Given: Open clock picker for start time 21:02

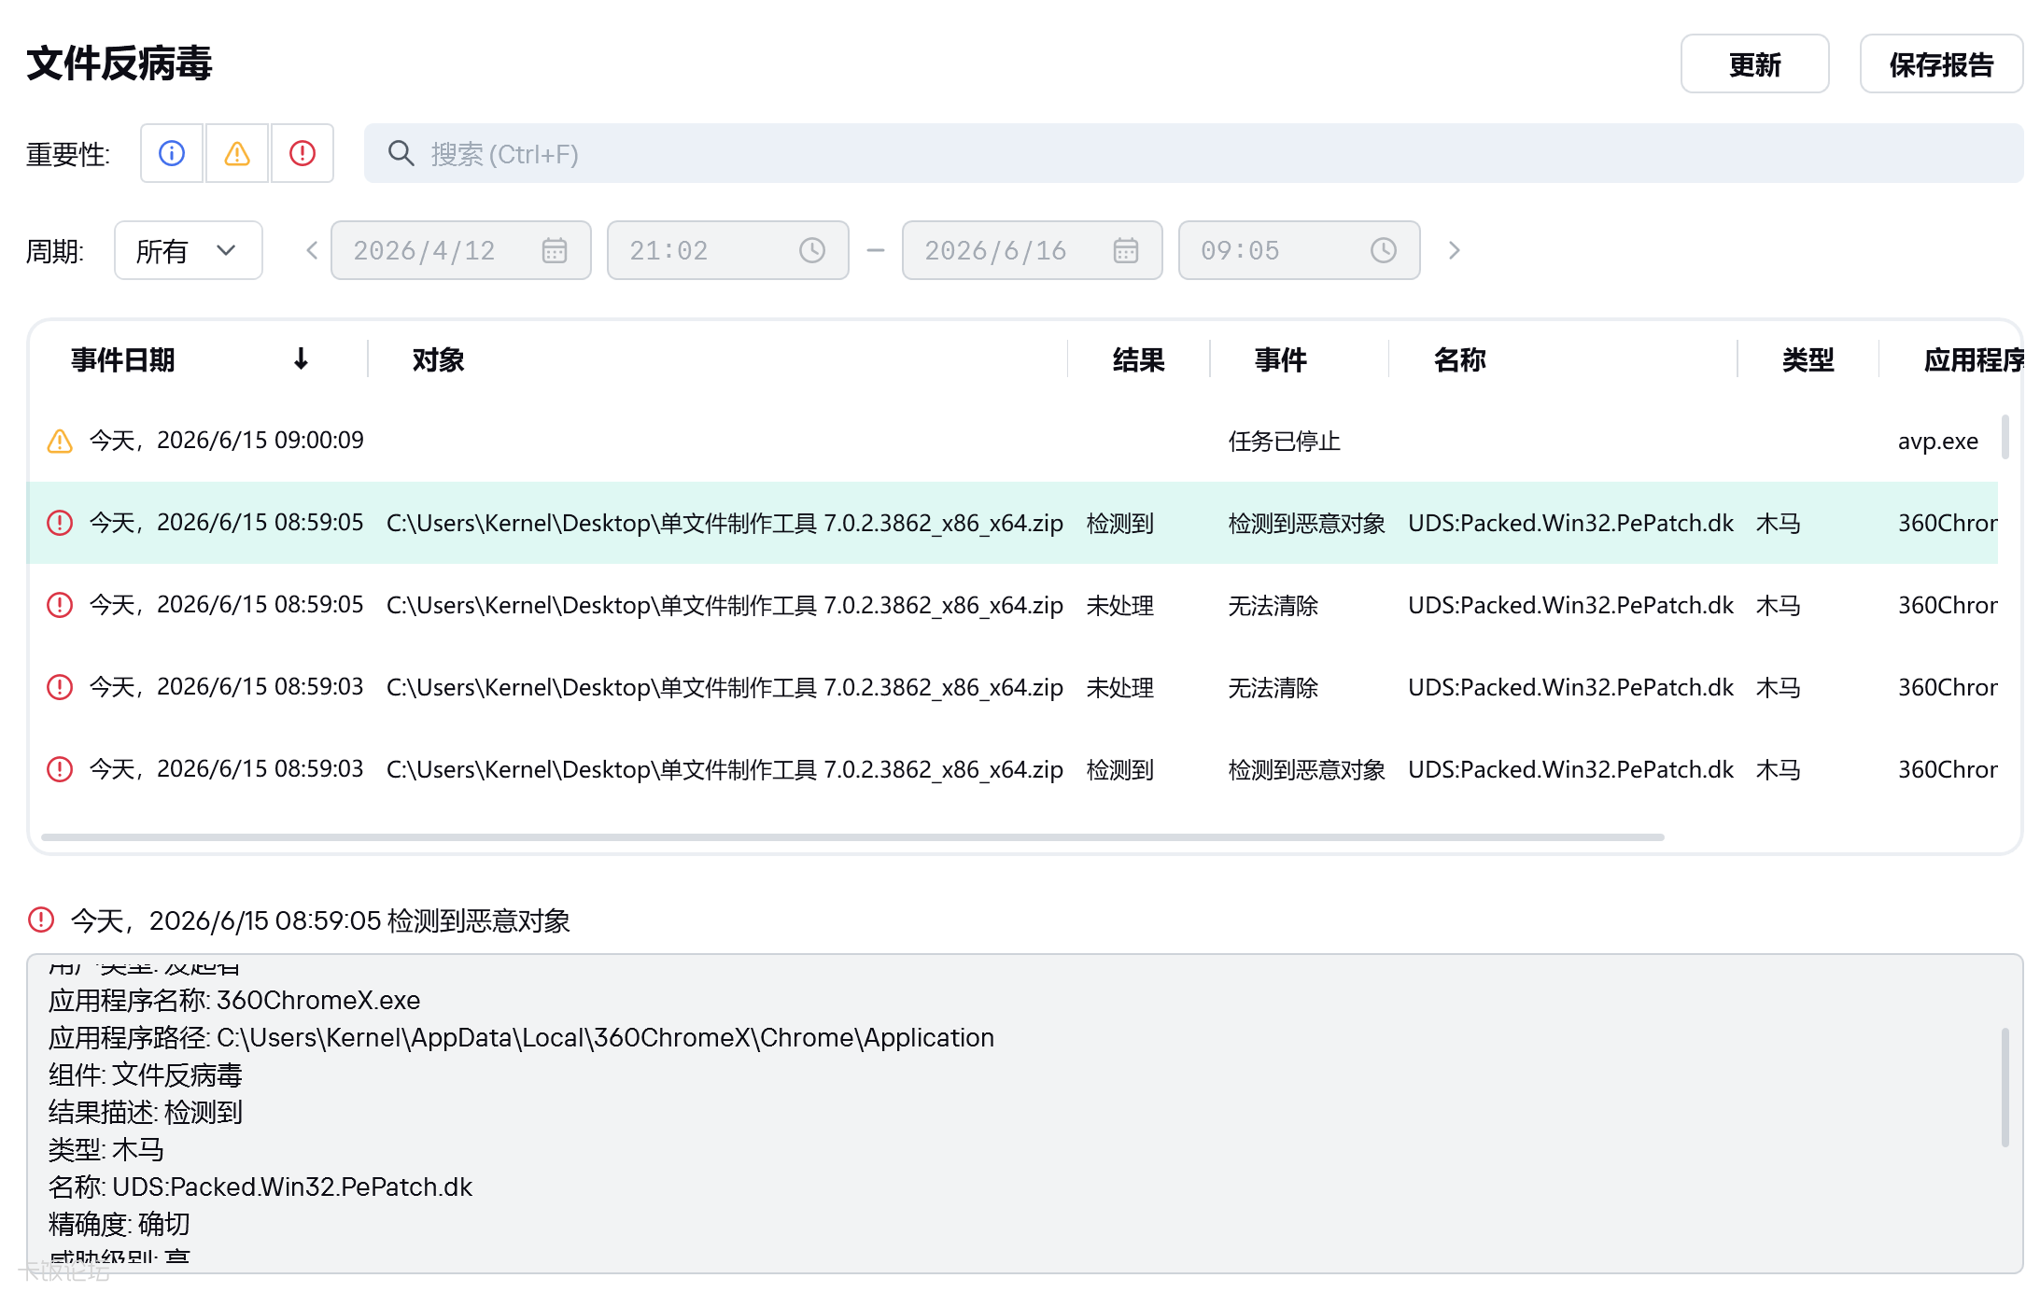Looking at the screenshot, I should (812, 250).
